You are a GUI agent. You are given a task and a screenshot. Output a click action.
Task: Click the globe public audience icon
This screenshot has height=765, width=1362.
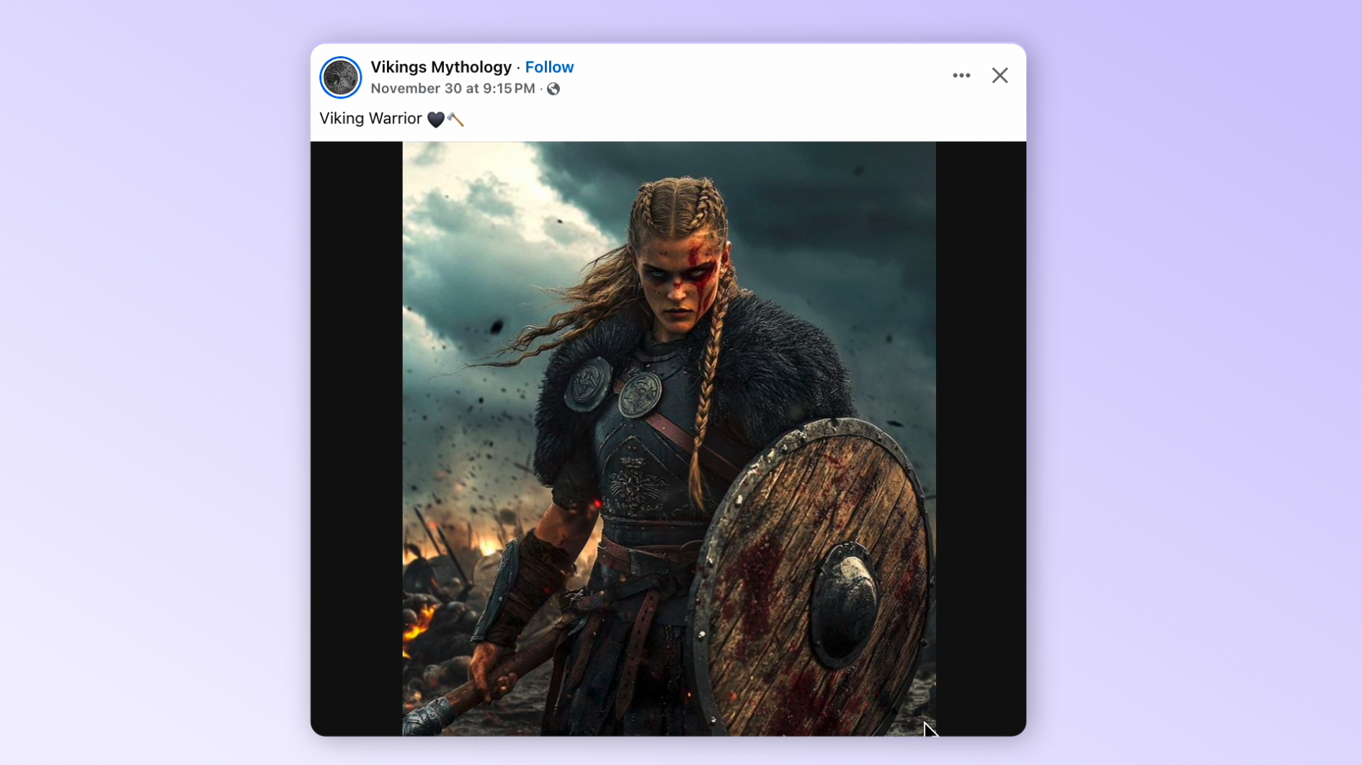[553, 89]
